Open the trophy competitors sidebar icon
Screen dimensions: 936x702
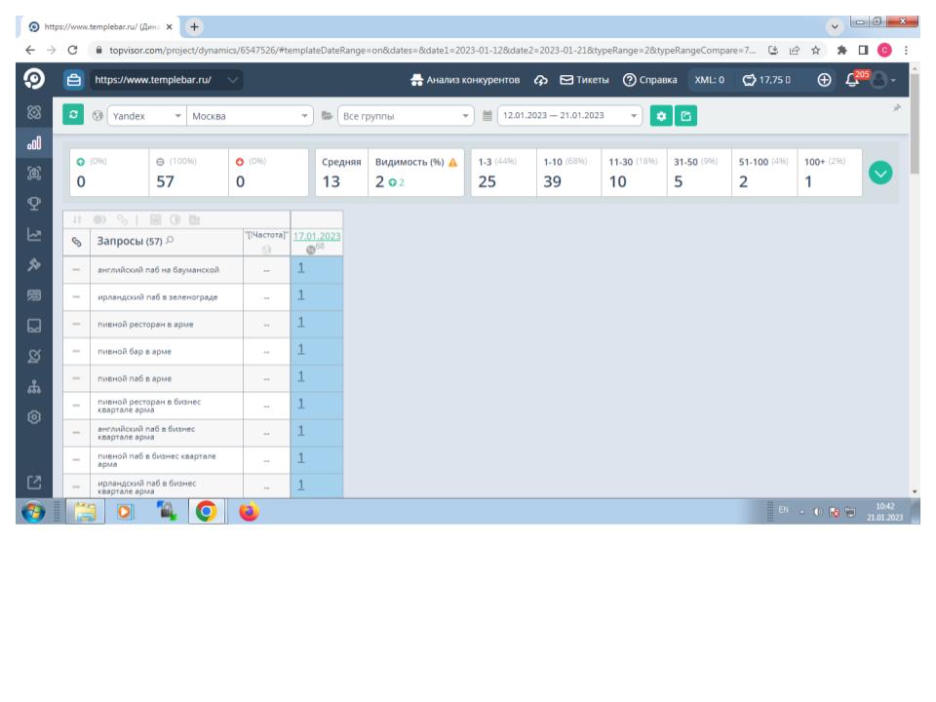(x=34, y=204)
